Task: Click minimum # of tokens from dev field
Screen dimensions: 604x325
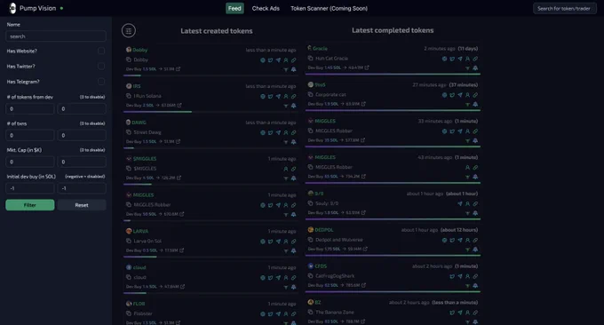Action: pyautogui.click(x=30, y=108)
